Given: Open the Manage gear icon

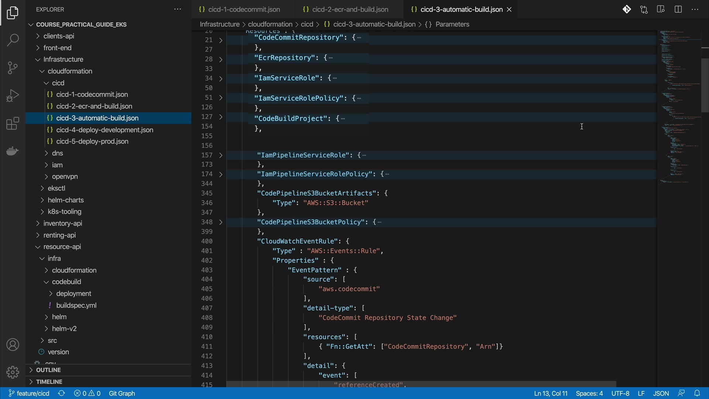Looking at the screenshot, I should (13, 372).
